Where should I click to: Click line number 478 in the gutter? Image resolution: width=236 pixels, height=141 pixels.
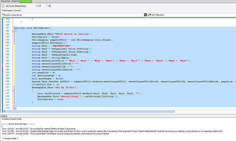[x=8, y=108]
